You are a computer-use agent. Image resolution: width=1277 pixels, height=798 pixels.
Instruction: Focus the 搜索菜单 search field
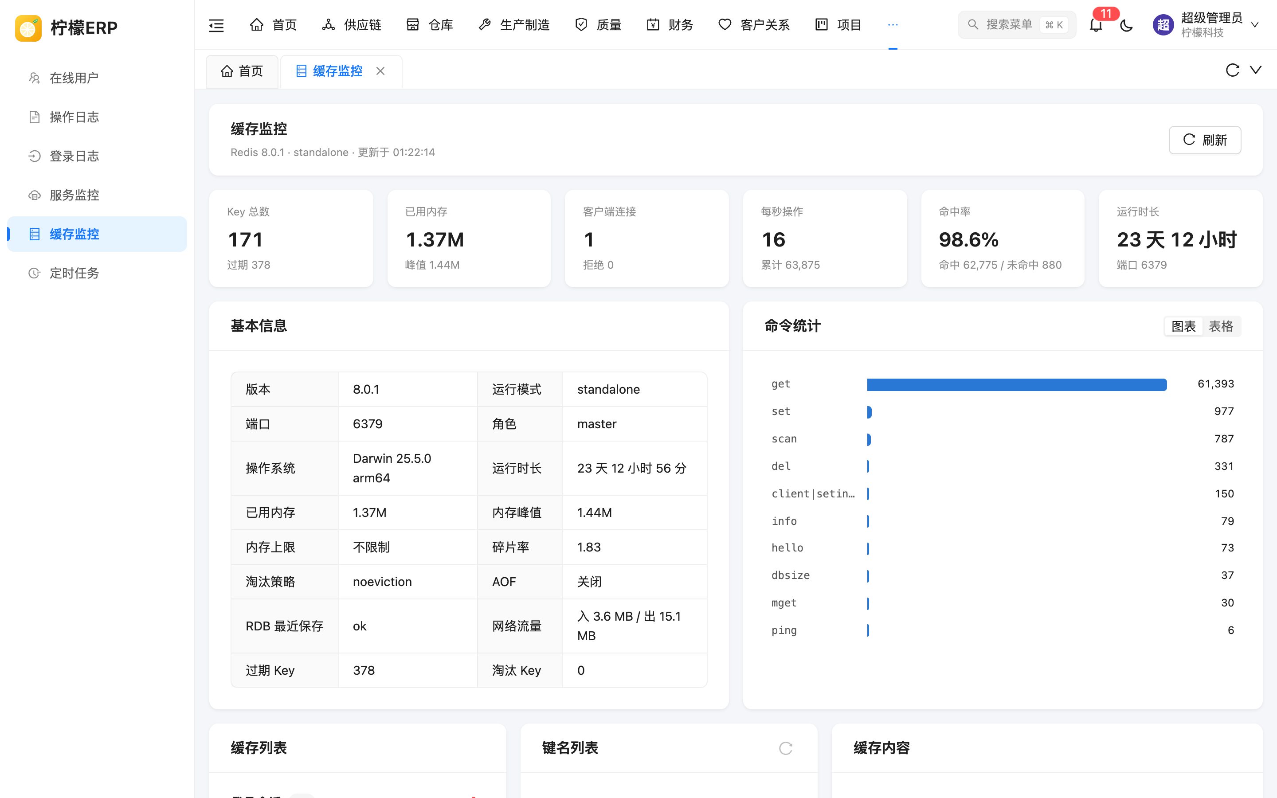click(1016, 25)
